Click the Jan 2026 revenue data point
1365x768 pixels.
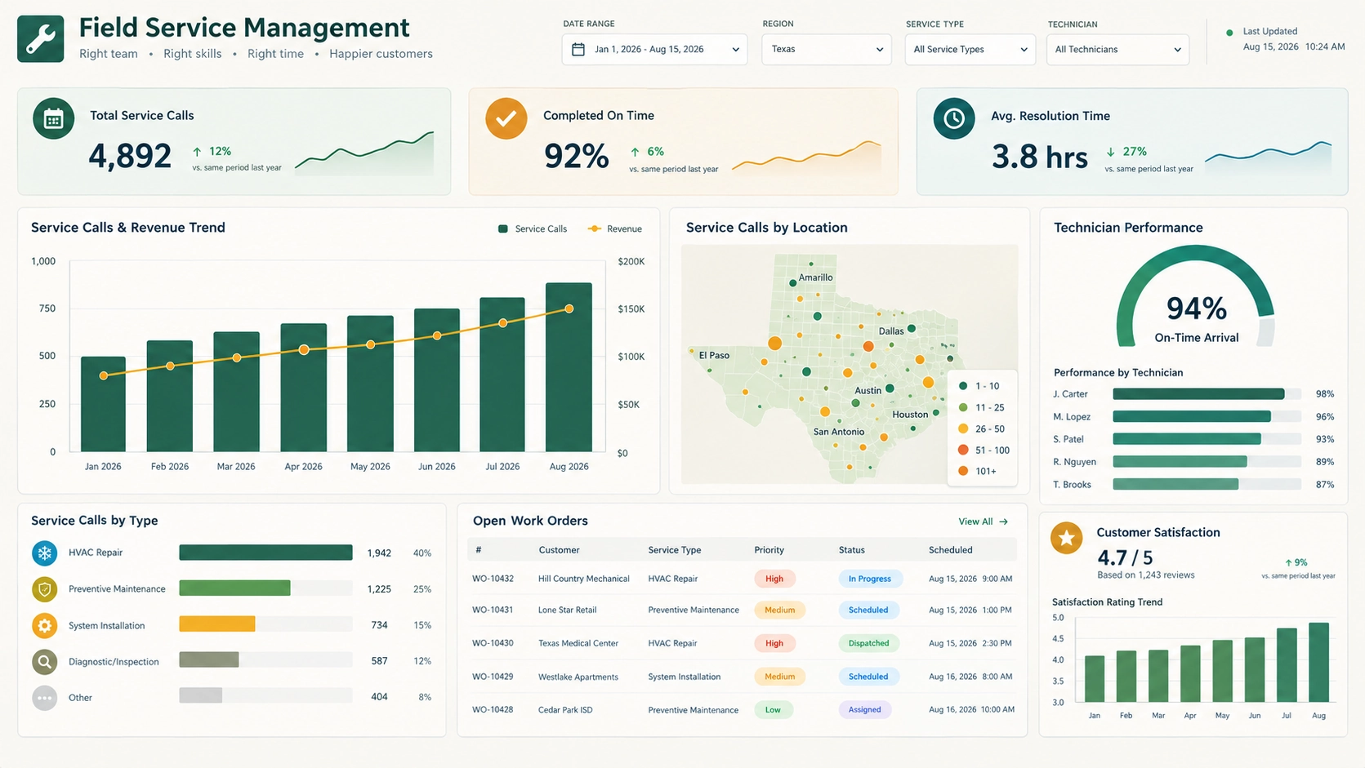point(104,376)
